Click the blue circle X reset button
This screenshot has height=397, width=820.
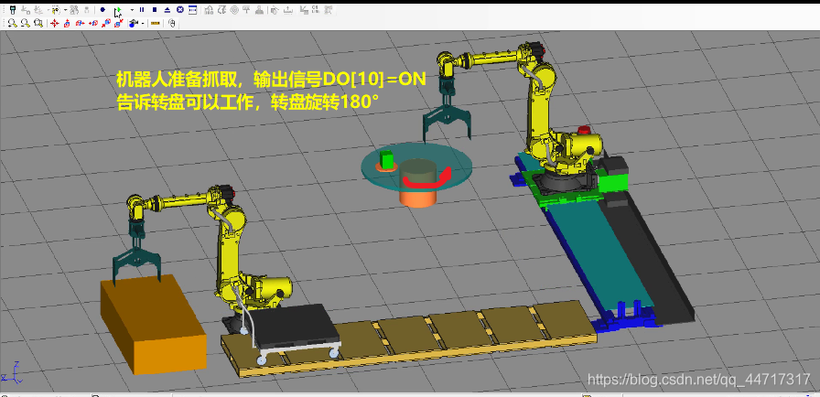pos(180,10)
